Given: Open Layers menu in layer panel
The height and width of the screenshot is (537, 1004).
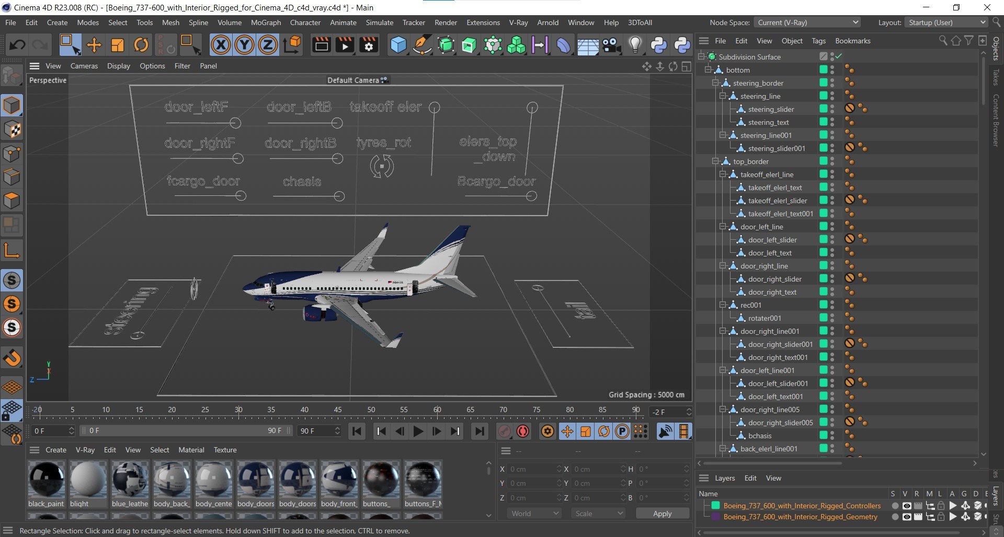Looking at the screenshot, I should pyautogui.click(x=724, y=478).
